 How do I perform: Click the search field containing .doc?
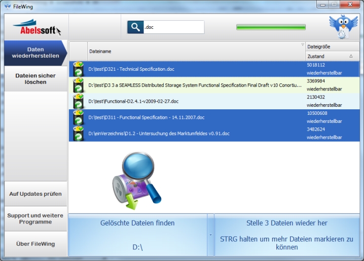173,27
